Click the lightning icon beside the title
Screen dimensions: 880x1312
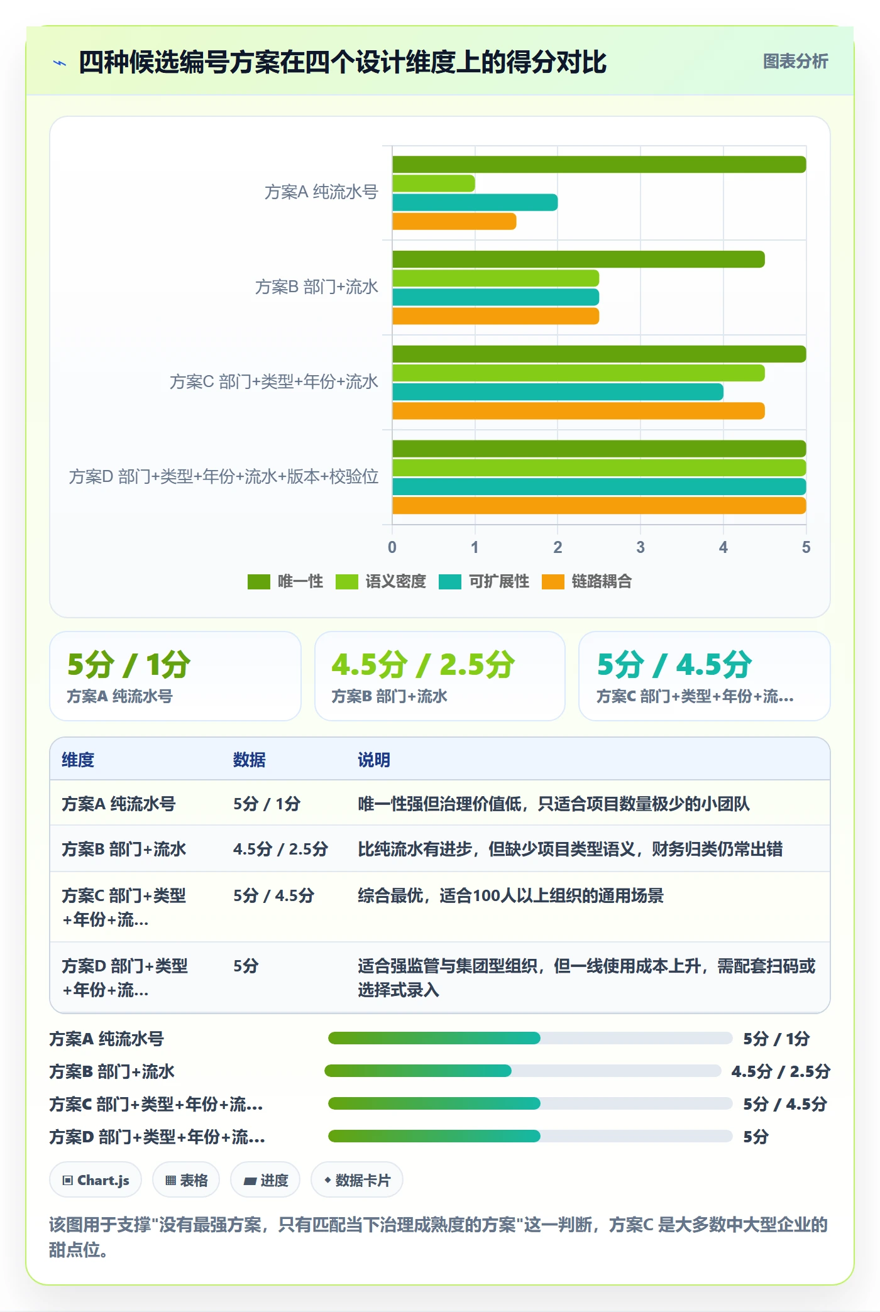[60, 63]
